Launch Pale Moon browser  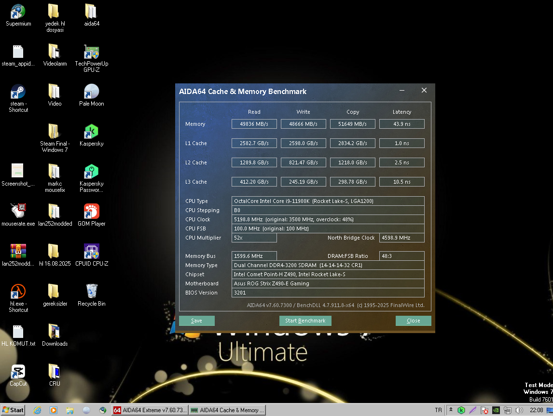click(91, 95)
